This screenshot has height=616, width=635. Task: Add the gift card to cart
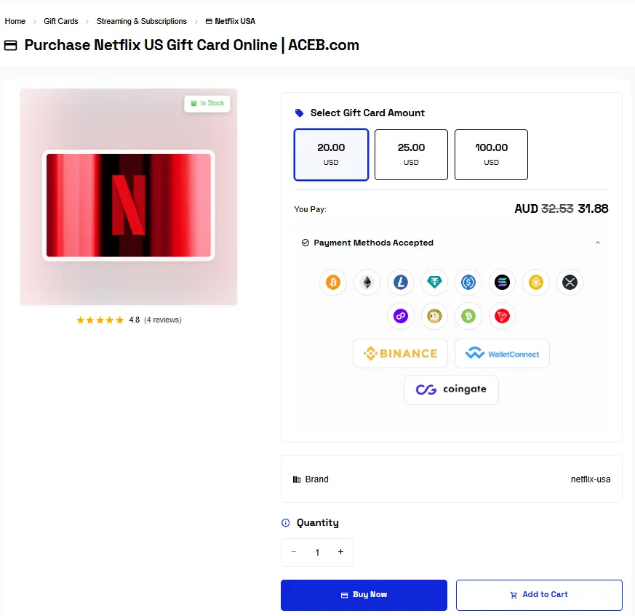click(538, 594)
